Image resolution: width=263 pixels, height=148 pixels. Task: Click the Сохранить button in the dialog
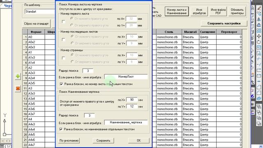(x=103, y=141)
